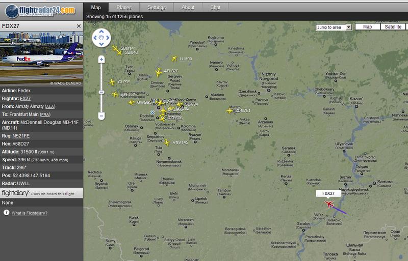408x261 pixels.
Task: Open the About tab
Action: point(188,7)
